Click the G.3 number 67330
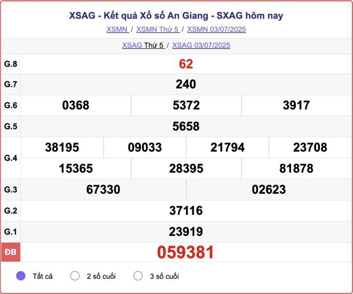The image size is (353, 294). tap(103, 189)
